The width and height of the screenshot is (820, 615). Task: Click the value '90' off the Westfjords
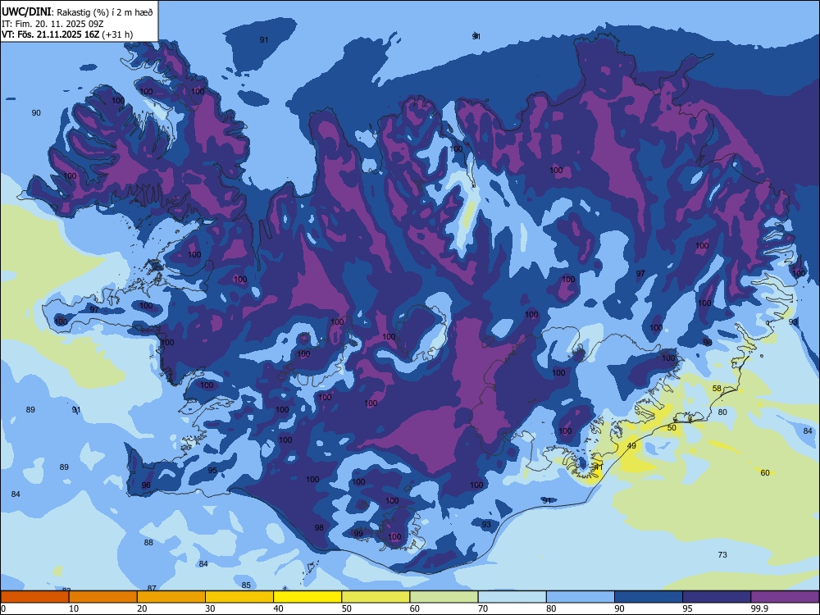coord(36,113)
